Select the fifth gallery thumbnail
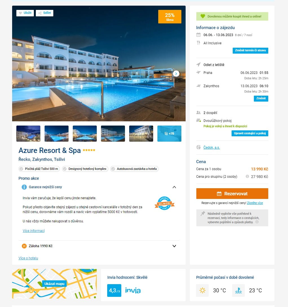The height and width of the screenshot is (307, 288). [x=141, y=133]
